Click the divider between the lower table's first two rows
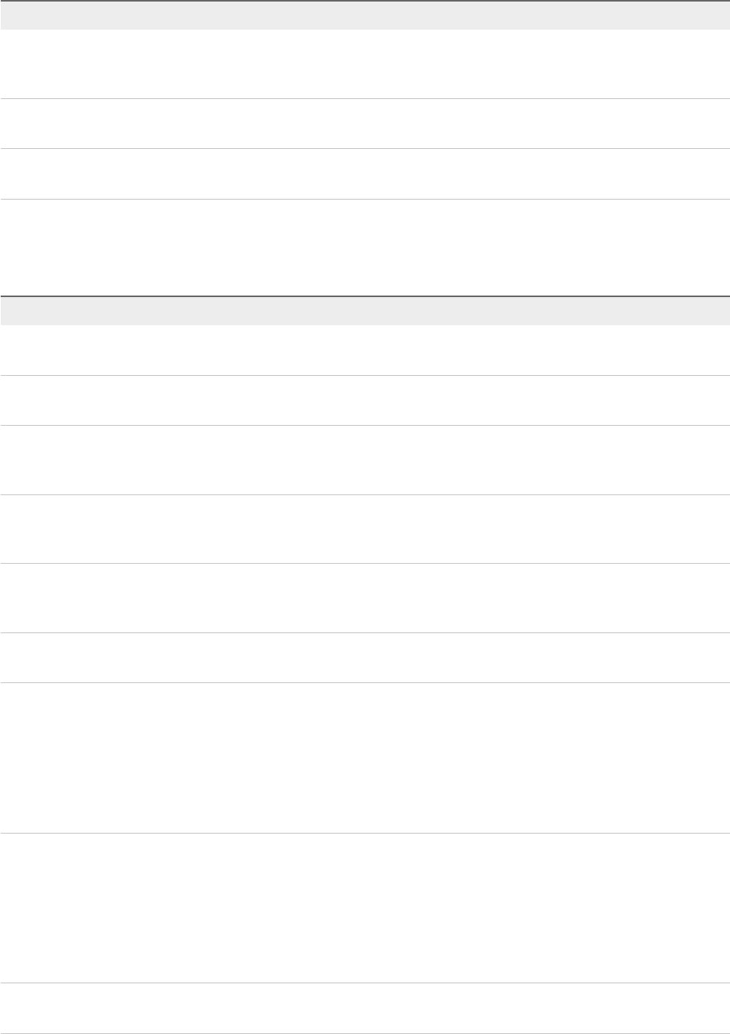Viewport: 730px width, 1034px height. click(x=365, y=375)
